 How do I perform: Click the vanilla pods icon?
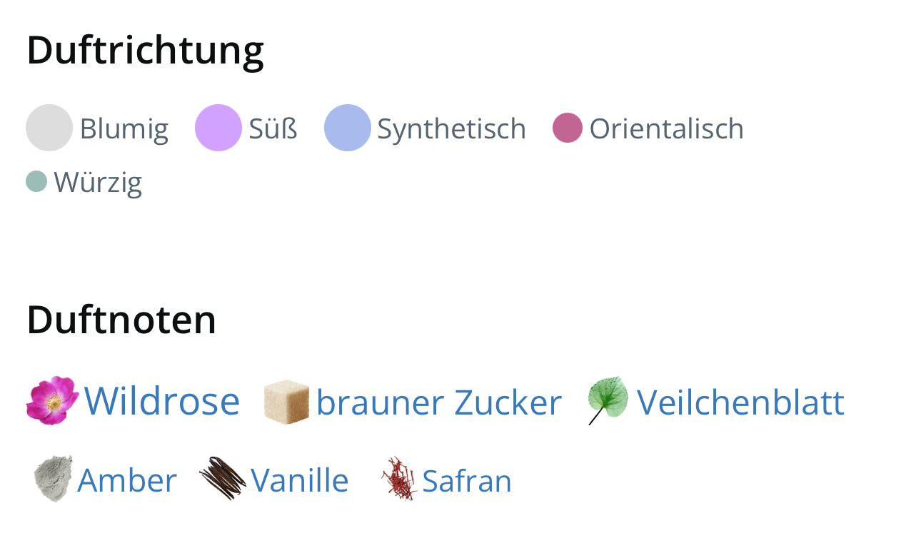click(x=222, y=478)
